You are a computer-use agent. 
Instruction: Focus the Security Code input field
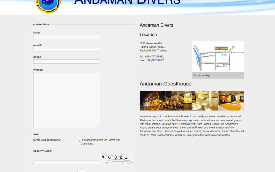[x=67, y=163]
